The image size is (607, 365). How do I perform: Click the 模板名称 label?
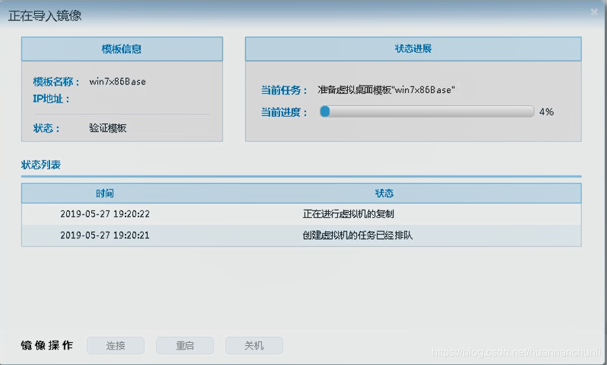[57, 82]
